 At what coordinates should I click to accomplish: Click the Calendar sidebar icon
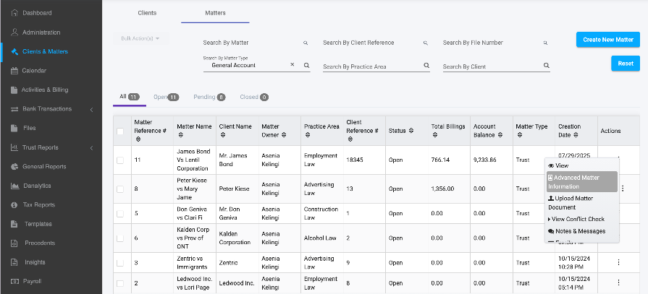[x=14, y=71]
